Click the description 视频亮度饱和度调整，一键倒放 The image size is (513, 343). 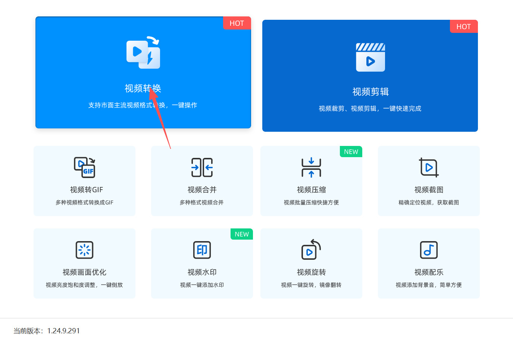coord(84,285)
